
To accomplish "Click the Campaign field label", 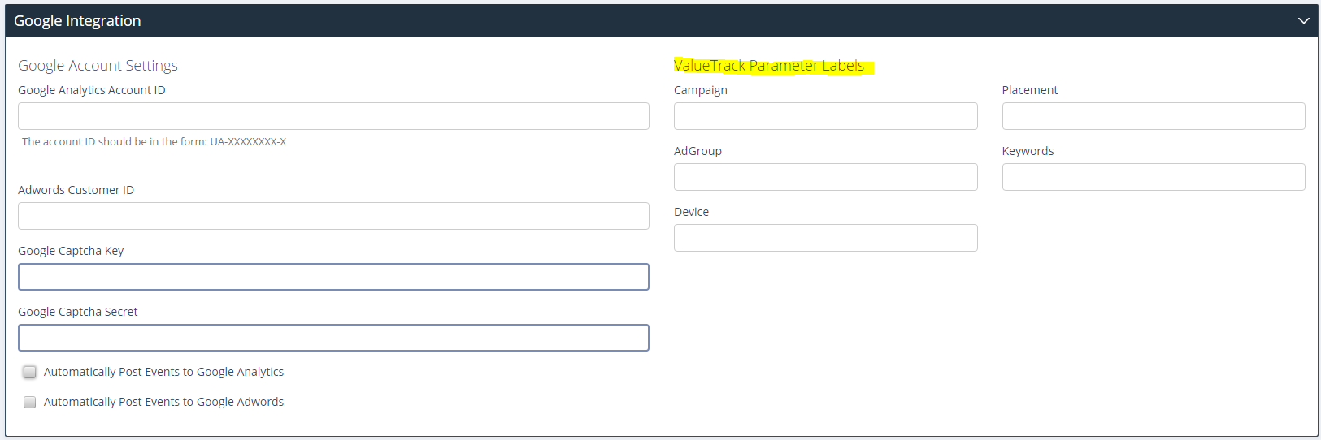I will click(x=701, y=90).
